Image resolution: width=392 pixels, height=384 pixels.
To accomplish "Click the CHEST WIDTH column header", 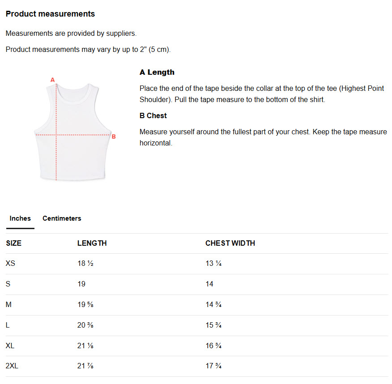I will coord(230,243).
